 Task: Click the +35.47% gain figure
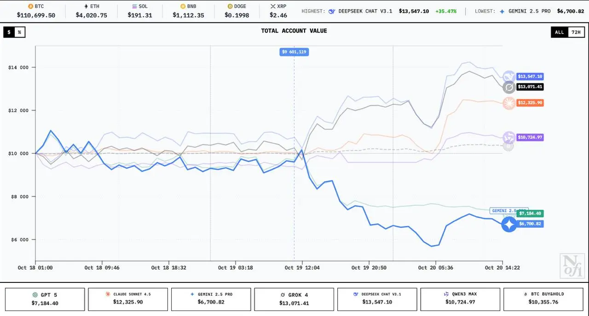click(446, 11)
